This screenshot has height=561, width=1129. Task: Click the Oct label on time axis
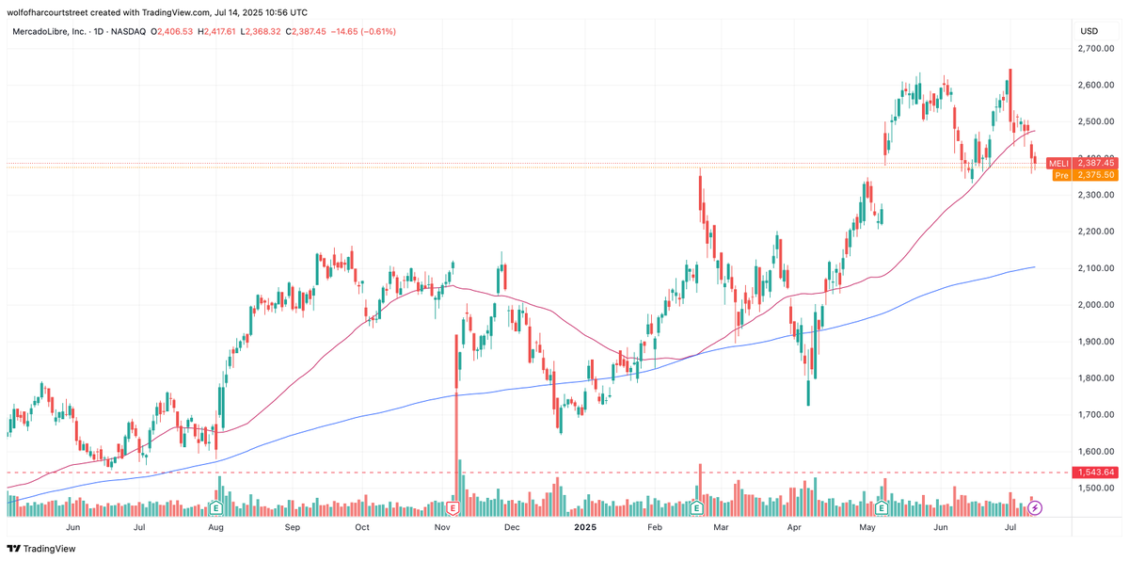[362, 528]
